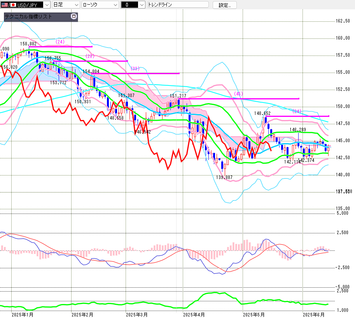
Task: Click the (33) trendline count label
Action: [135, 68]
